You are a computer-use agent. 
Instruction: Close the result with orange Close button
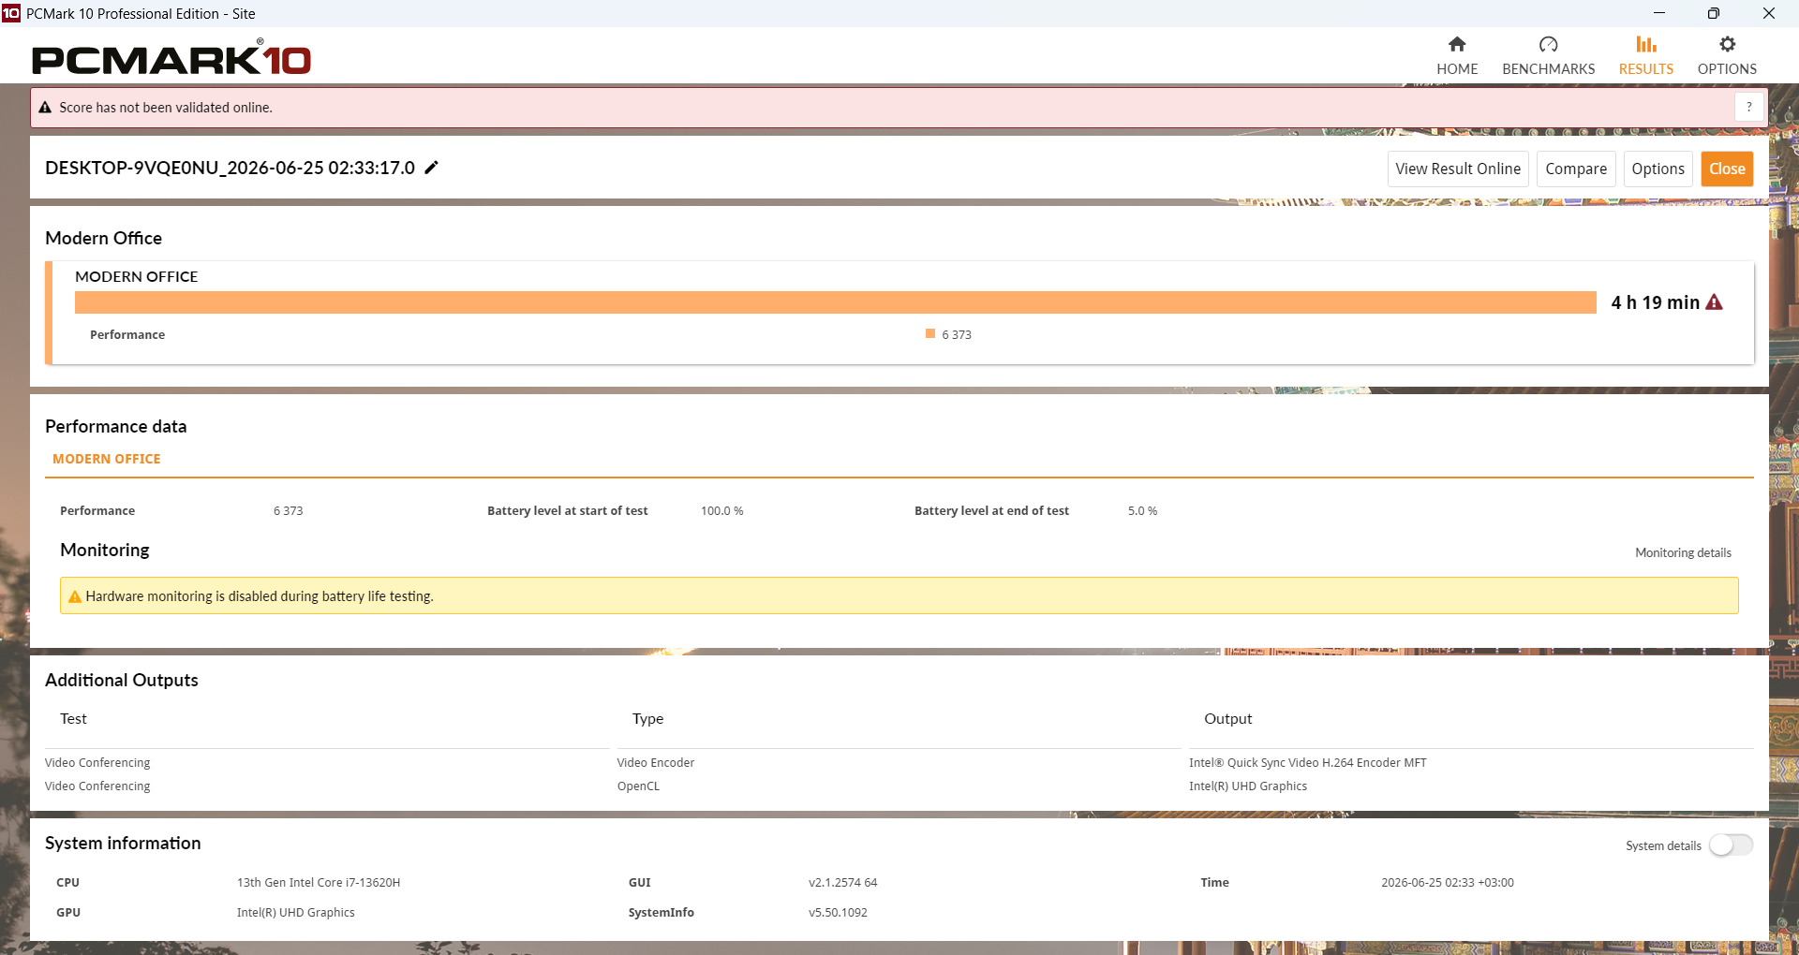(x=1727, y=169)
